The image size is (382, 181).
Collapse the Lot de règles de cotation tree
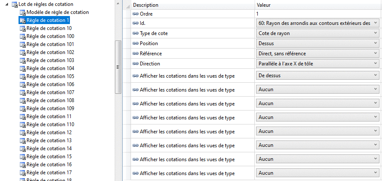click(8, 4)
